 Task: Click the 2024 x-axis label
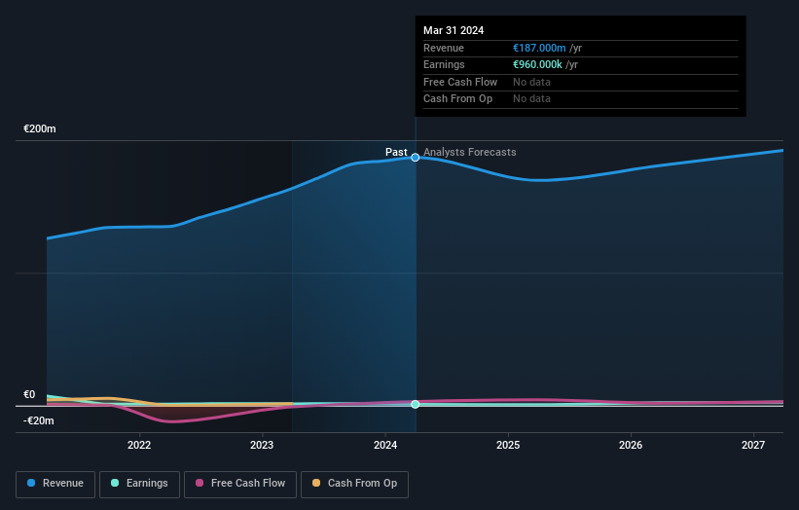coord(385,446)
